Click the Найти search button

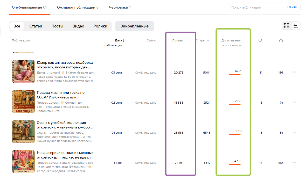point(292,7)
